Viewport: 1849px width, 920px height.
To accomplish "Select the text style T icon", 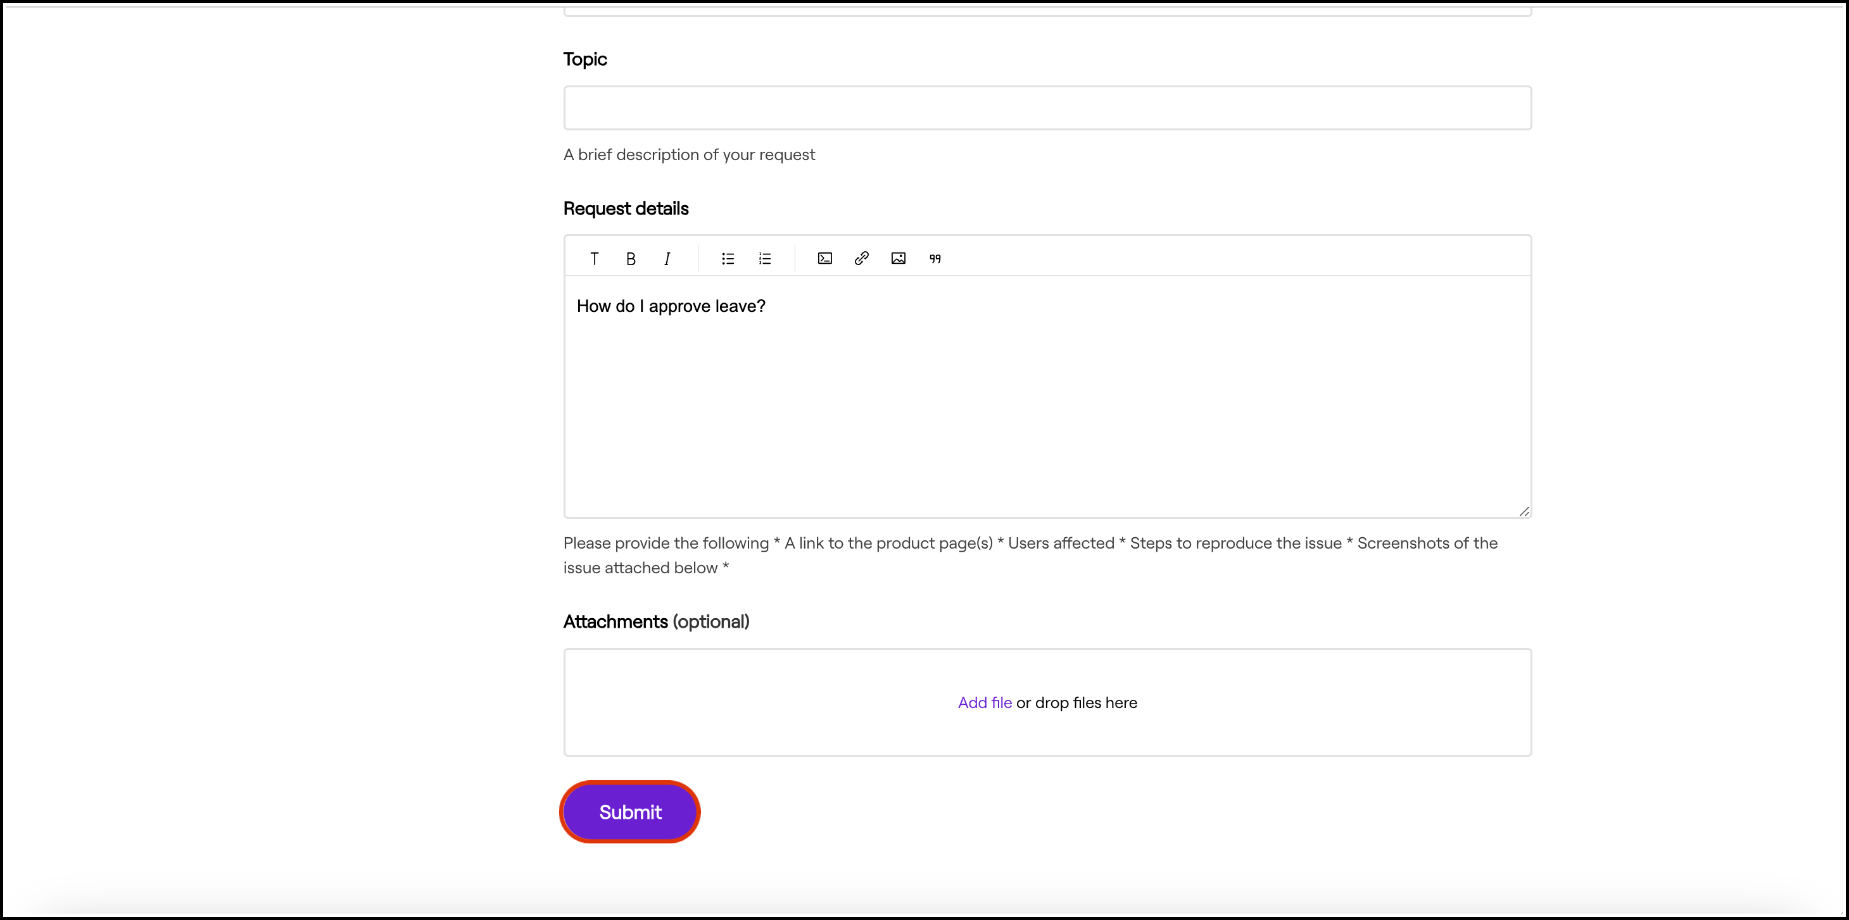I will click(593, 259).
